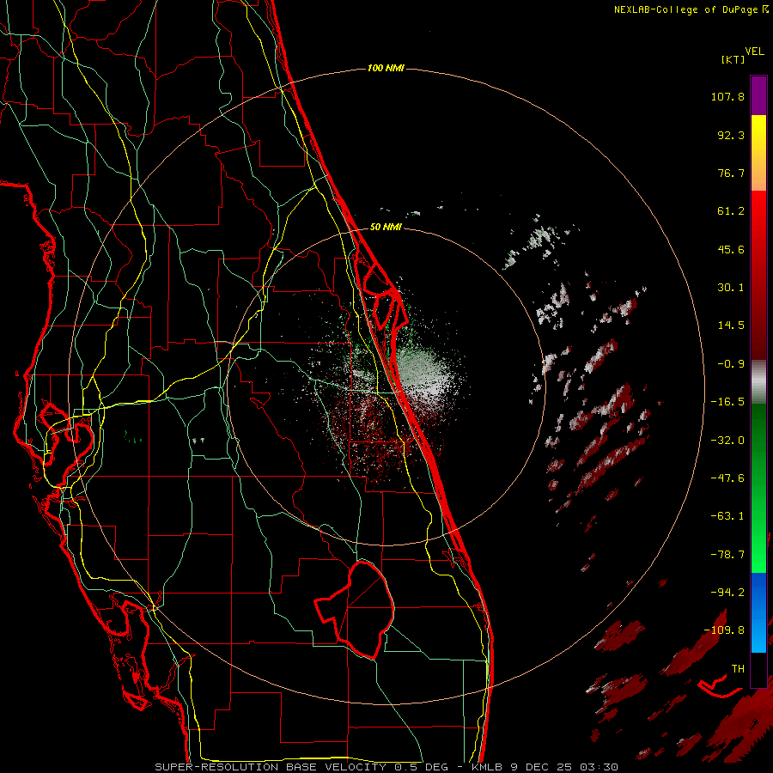
Task: Click the -47.6 scale value
Action: [x=727, y=478]
